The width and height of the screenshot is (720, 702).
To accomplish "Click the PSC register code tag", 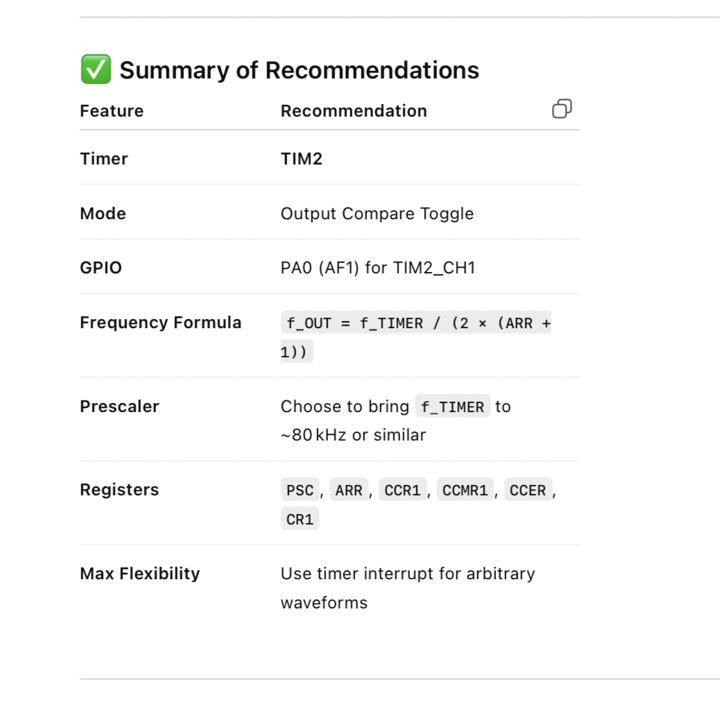I will pos(300,490).
